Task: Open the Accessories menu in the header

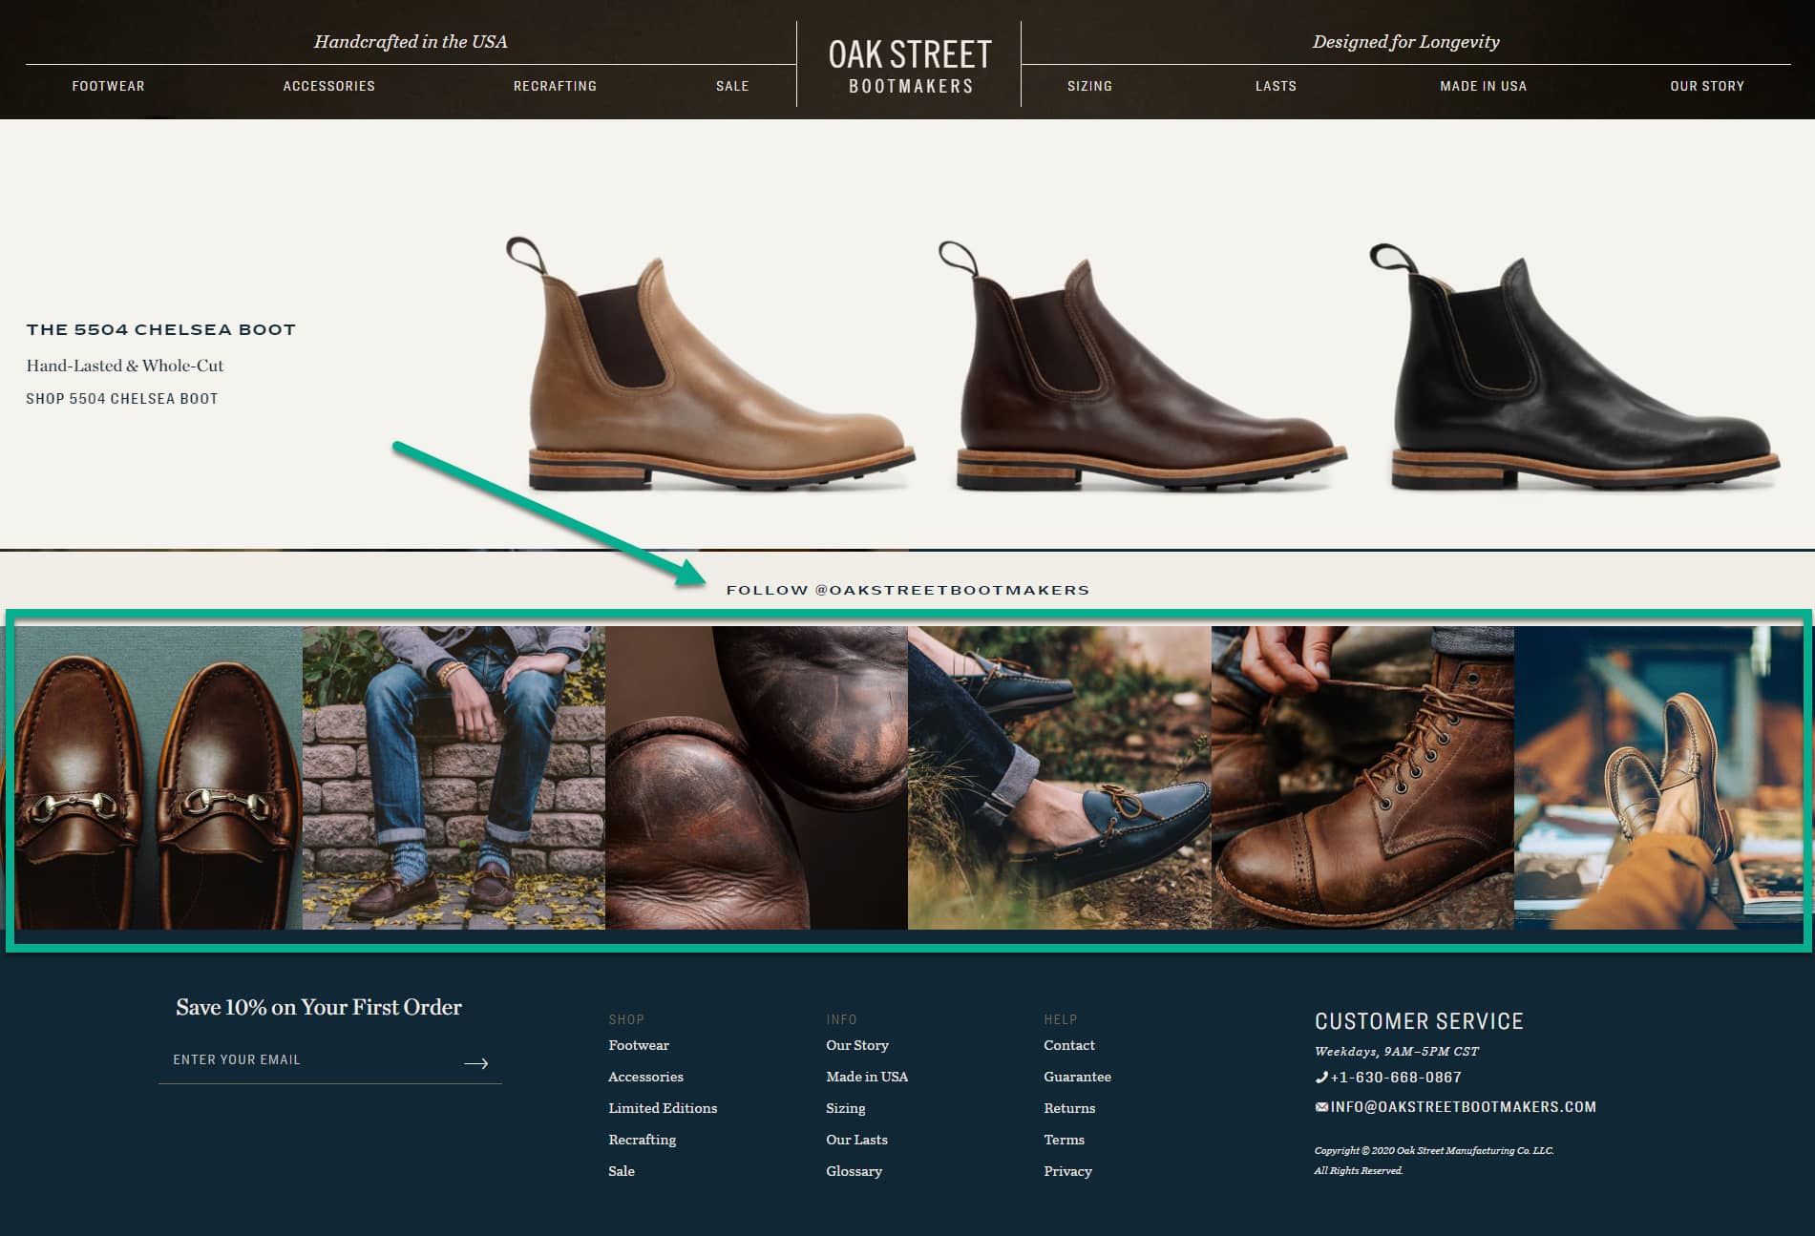Action: (329, 86)
